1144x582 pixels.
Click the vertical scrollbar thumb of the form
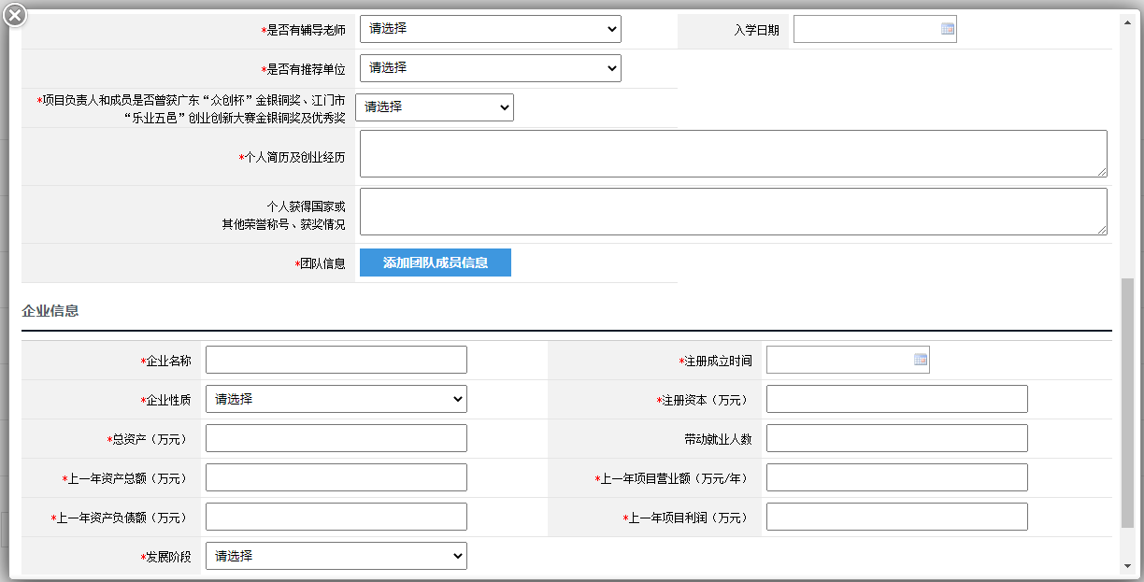pos(1126,402)
